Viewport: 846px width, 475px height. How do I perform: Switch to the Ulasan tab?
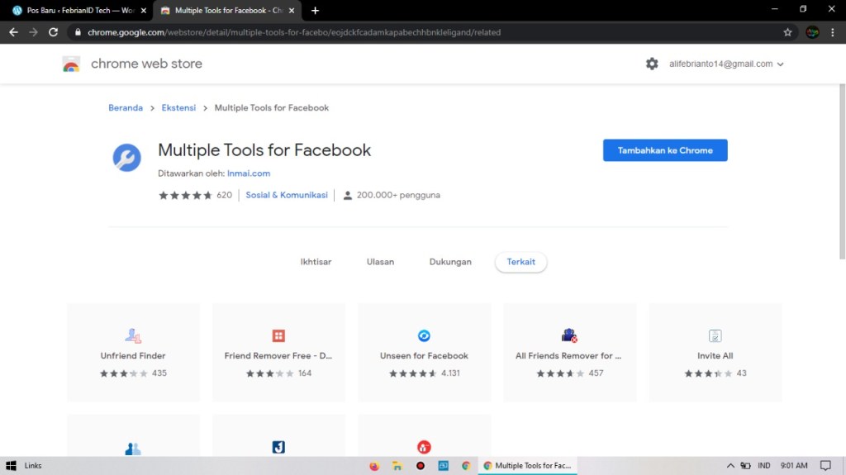point(380,262)
